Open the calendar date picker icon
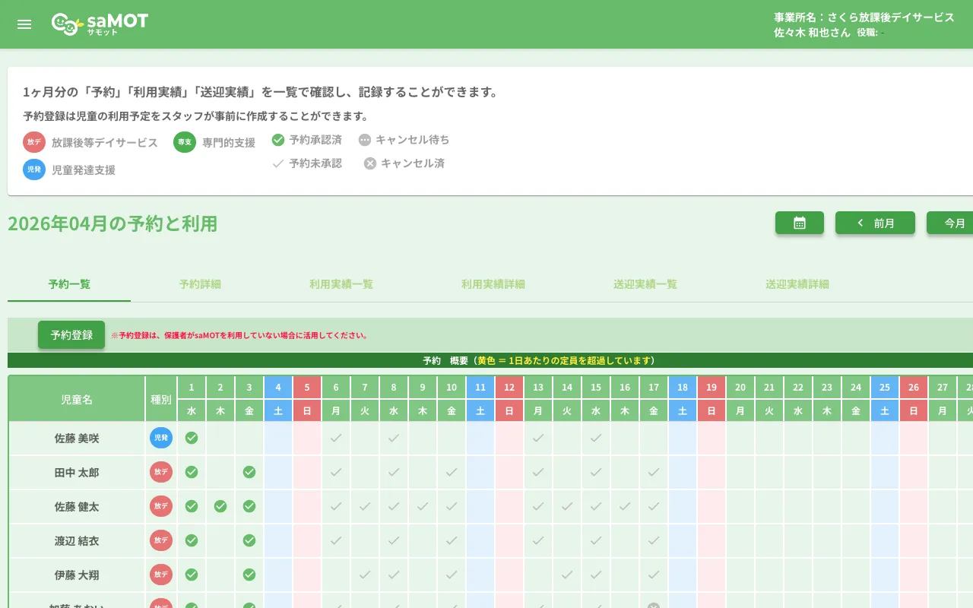This screenshot has height=608, width=973. click(799, 223)
